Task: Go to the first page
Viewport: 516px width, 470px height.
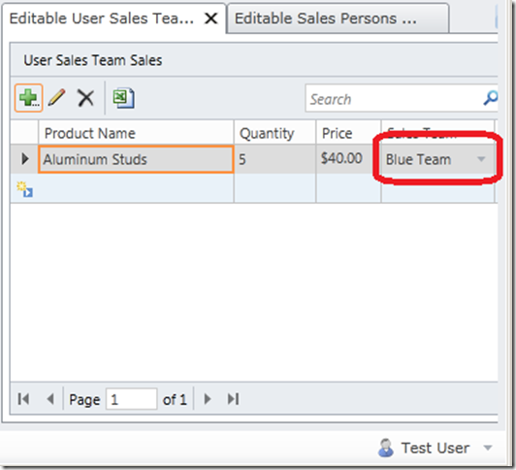Action: (x=23, y=399)
